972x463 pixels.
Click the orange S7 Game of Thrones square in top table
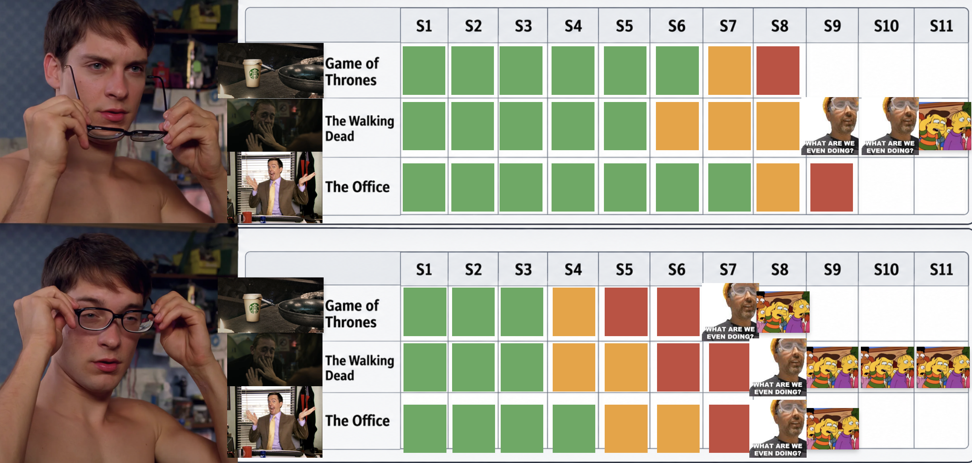point(729,70)
